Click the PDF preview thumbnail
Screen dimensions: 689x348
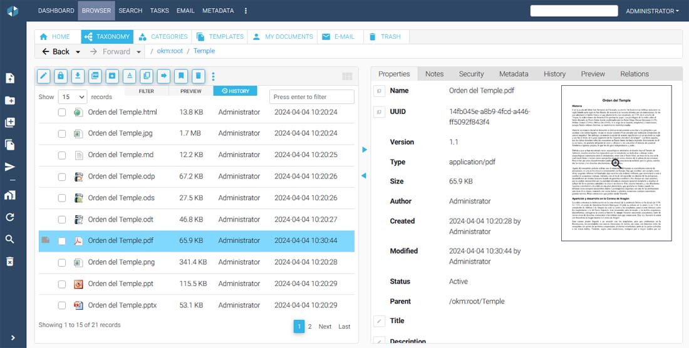616,163
